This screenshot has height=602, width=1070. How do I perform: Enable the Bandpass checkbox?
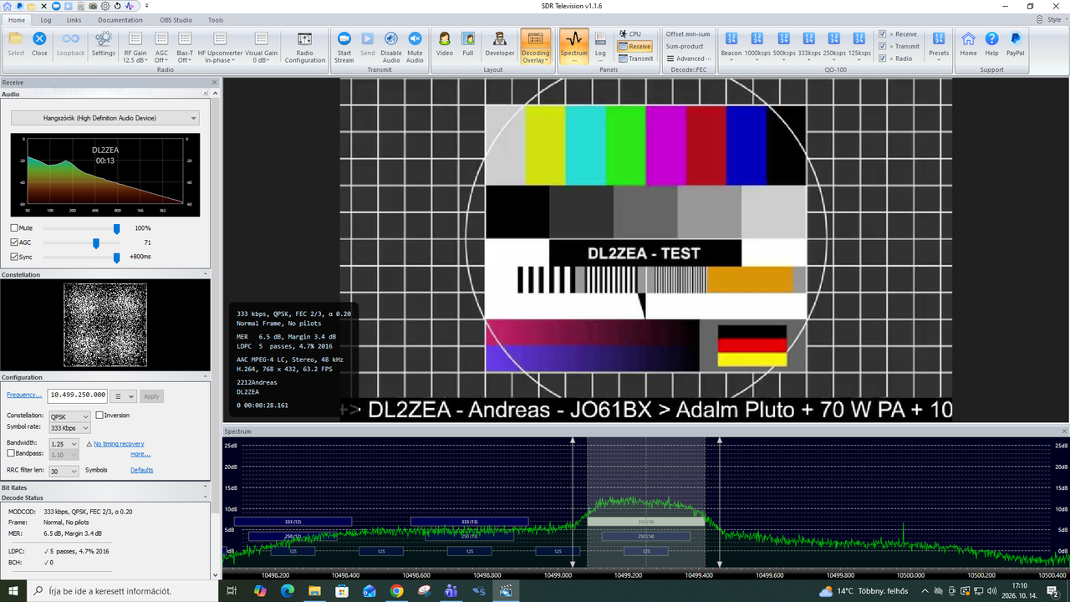click(11, 453)
